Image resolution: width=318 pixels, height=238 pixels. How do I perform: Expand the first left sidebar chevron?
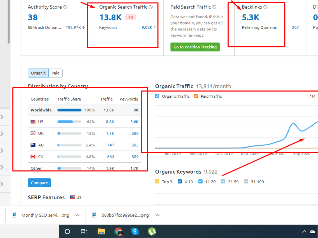tap(2, 117)
